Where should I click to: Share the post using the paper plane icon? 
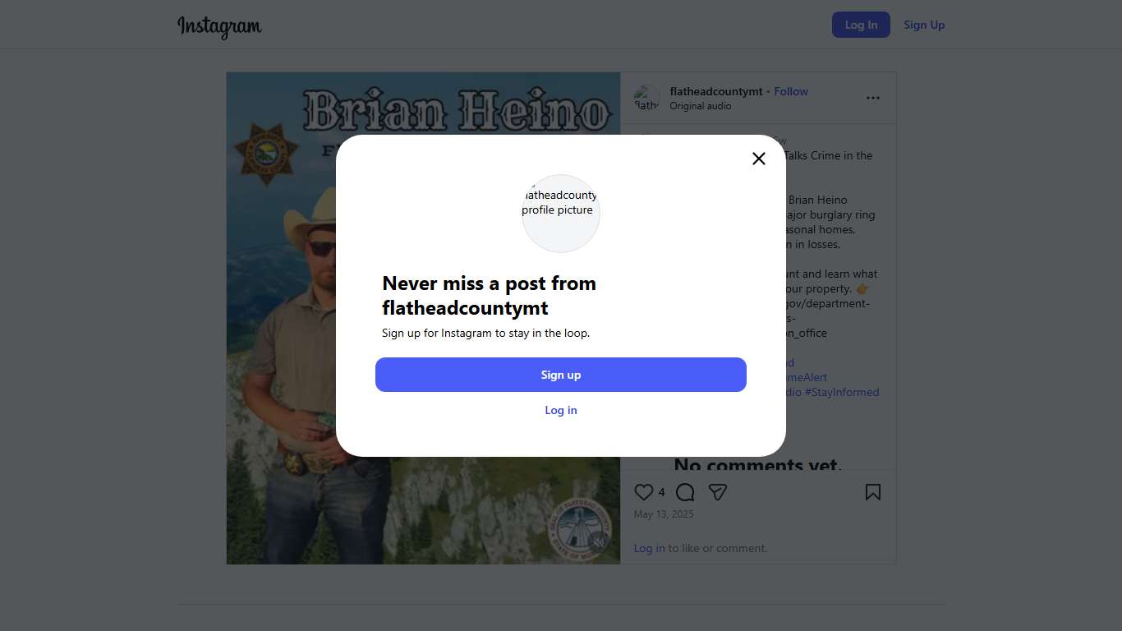(x=718, y=492)
